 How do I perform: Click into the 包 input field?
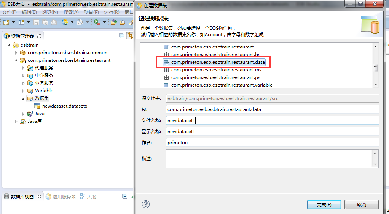click(x=273, y=109)
